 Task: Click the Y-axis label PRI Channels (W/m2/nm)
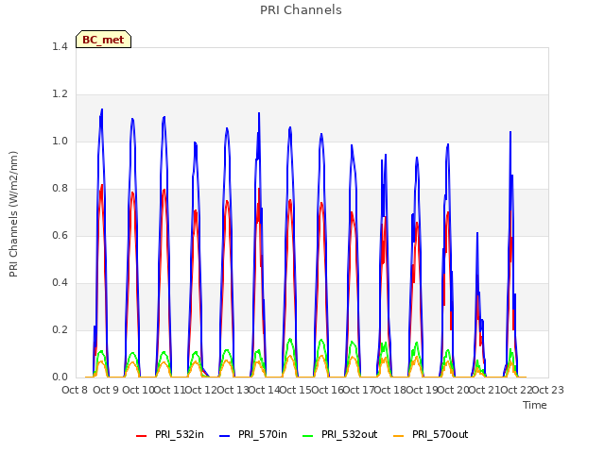[x=13, y=214]
